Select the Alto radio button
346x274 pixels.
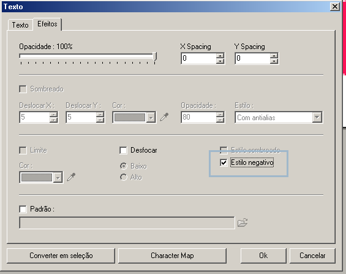(124, 177)
